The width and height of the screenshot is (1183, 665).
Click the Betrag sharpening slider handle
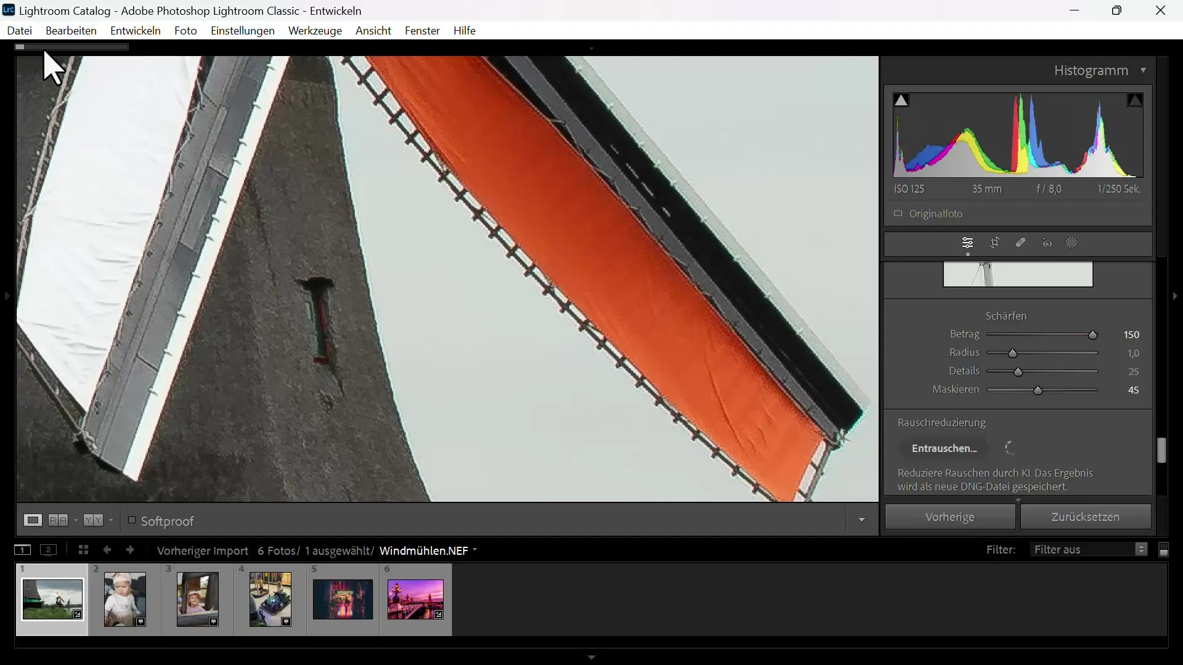pos(1093,336)
